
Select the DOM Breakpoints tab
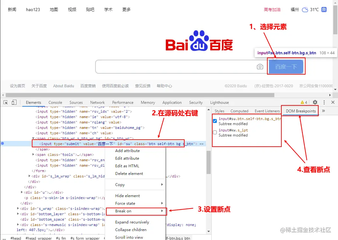point(301,111)
